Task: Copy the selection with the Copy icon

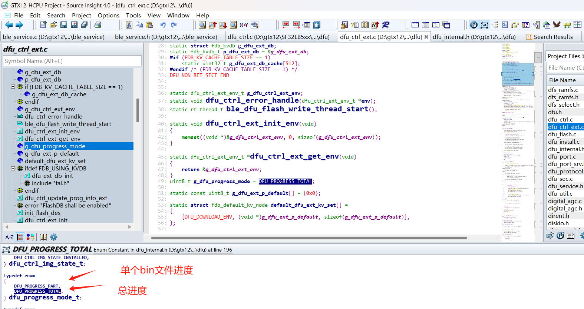Action: click(x=139, y=25)
